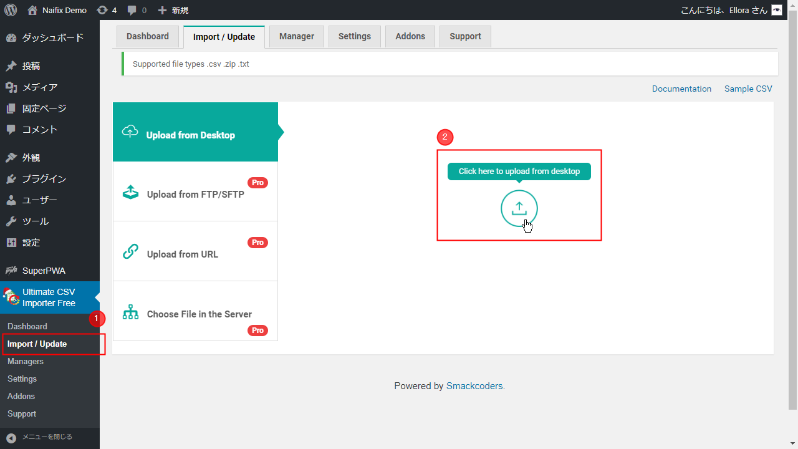
Task: Open the SuperPWA menu label
Action: pyautogui.click(x=44, y=271)
